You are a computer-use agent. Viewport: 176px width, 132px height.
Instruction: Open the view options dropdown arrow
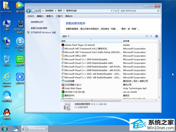click(x=151, y=36)
